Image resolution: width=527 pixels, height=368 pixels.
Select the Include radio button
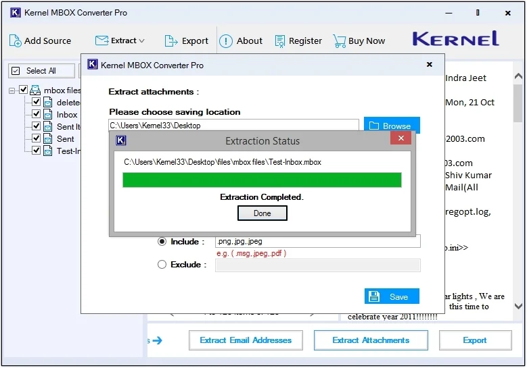(x=162, y=242)
